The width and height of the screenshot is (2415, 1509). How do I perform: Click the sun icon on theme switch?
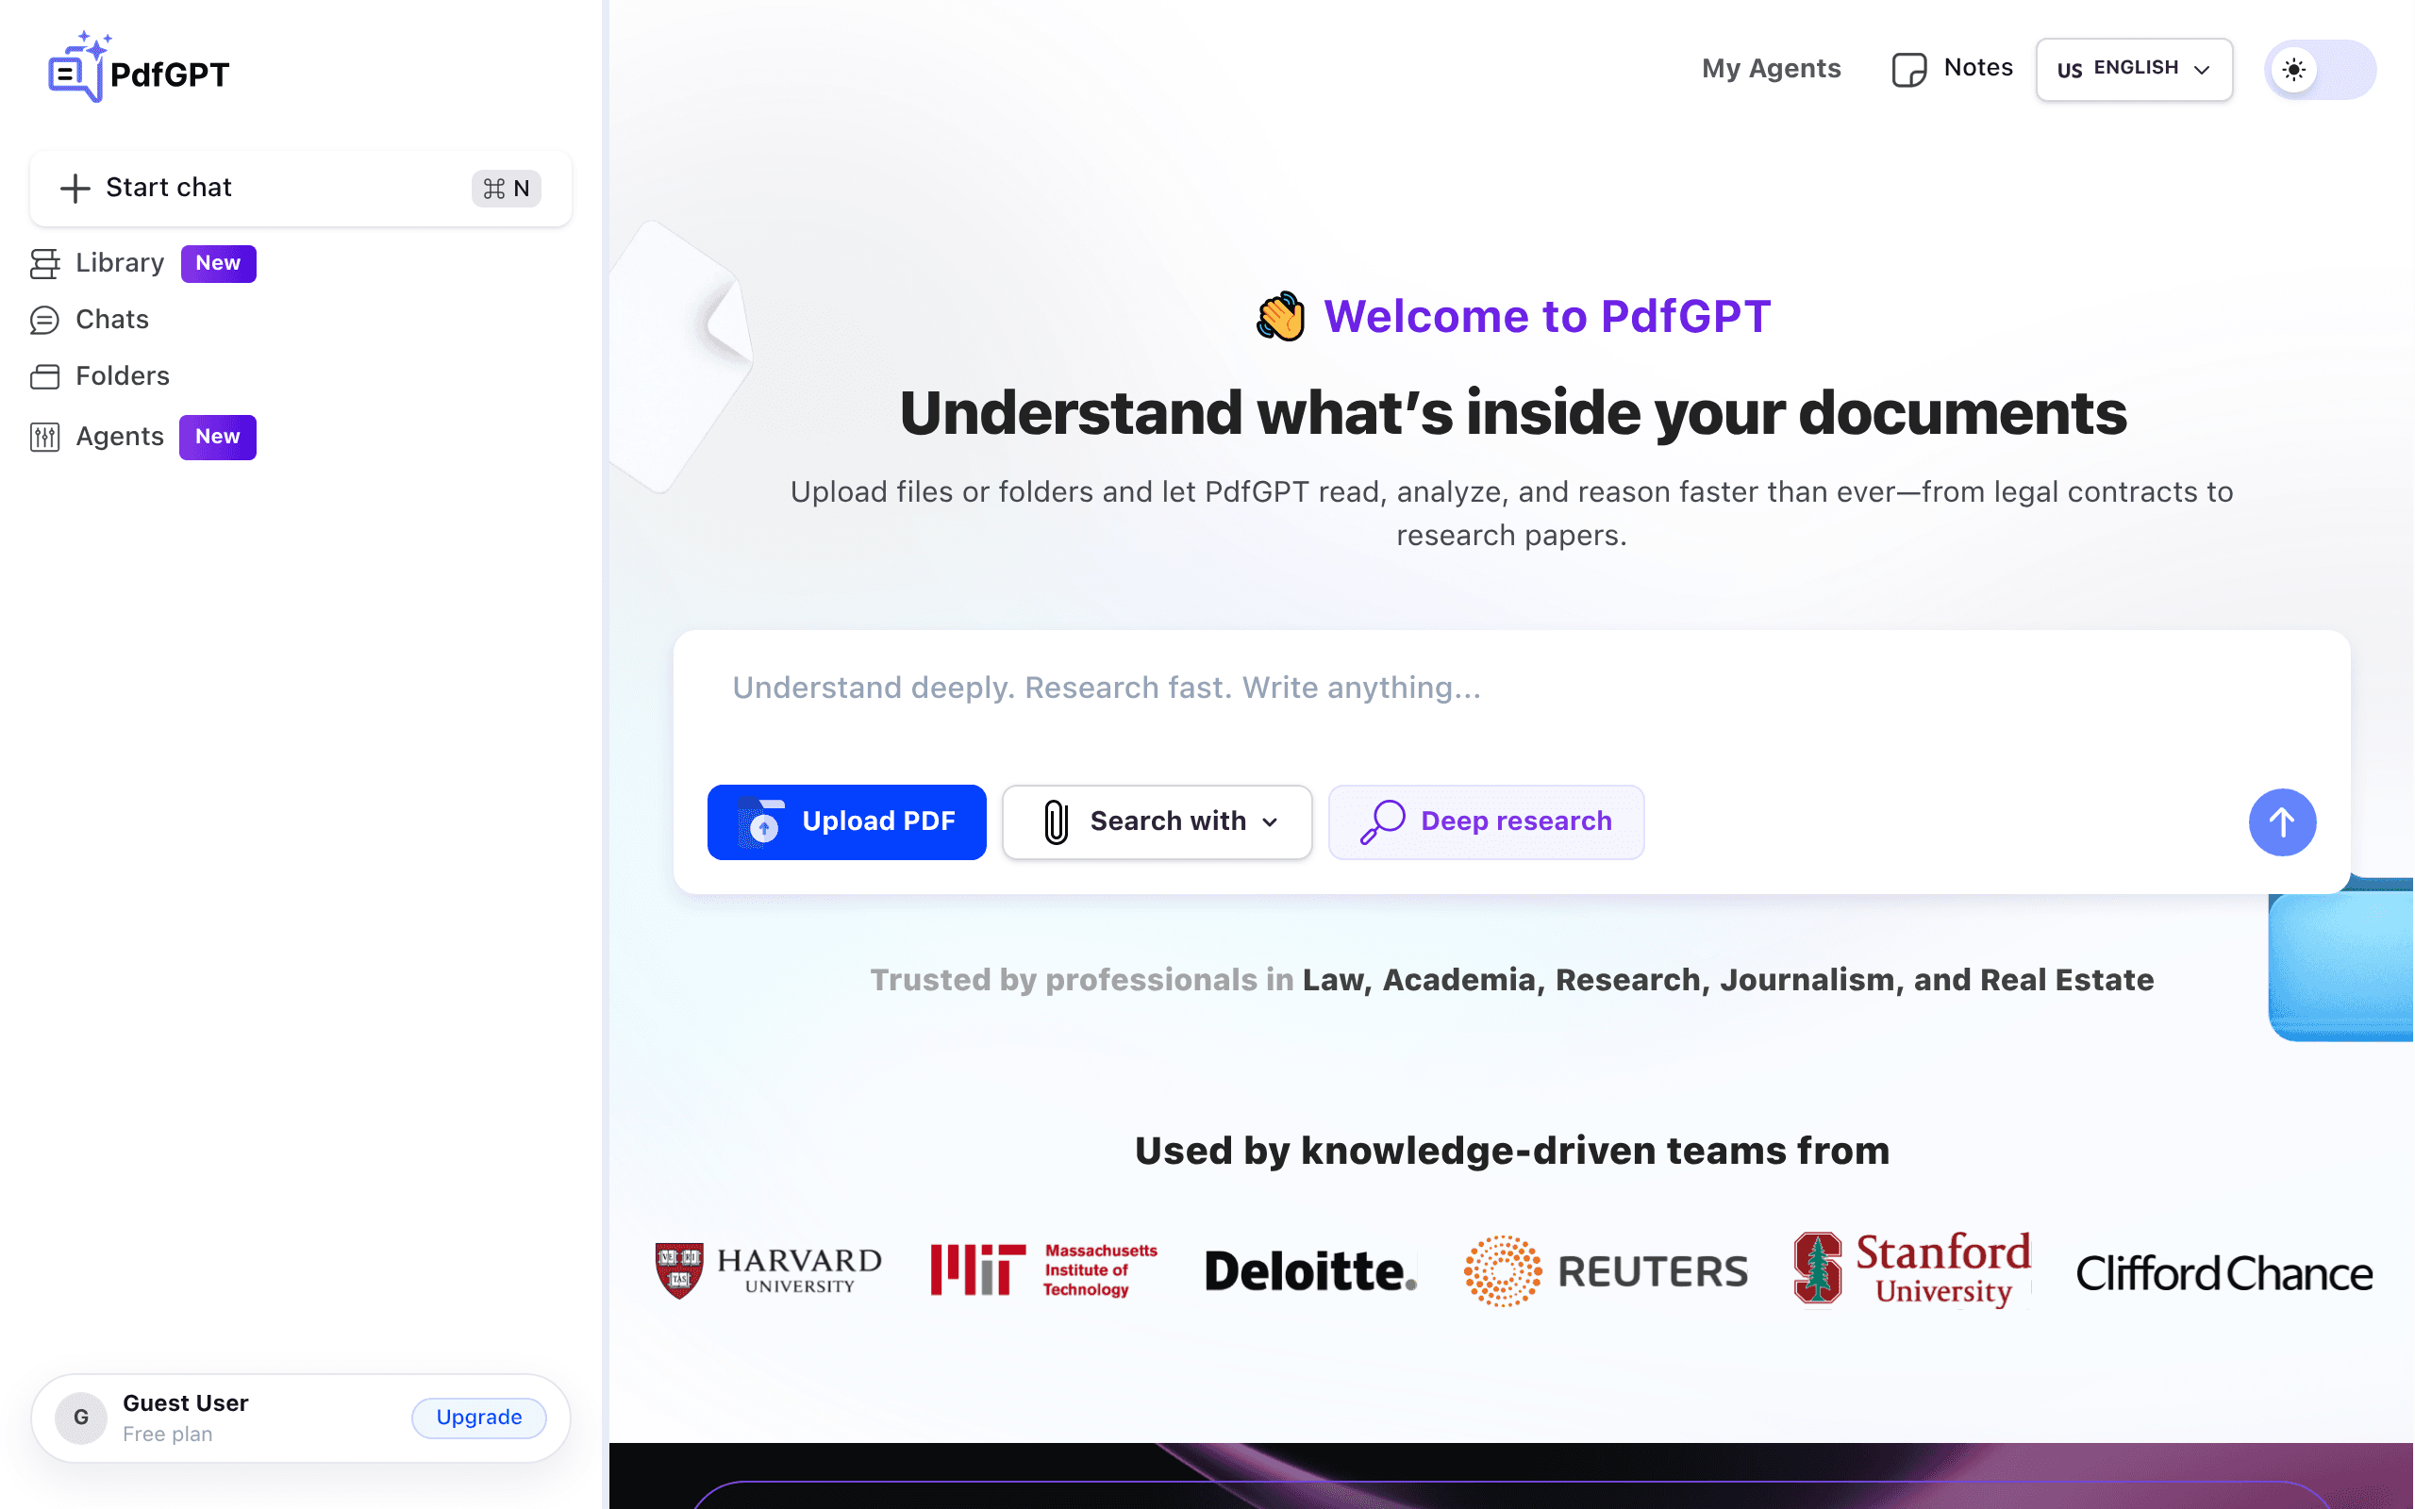(2294, 70)
